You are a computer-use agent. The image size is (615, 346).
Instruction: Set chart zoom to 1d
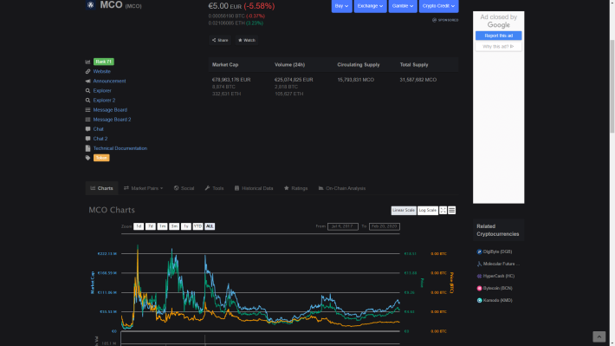click(x=139, y=226)
